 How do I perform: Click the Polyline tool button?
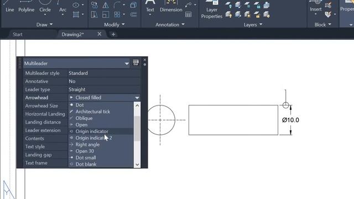point(26,6)
